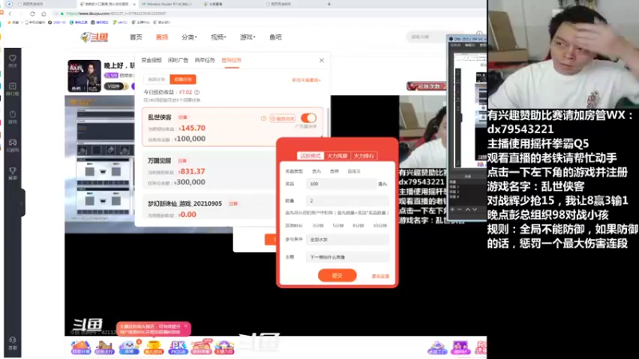The height and width of the screenshot is (359, 639).
Task: Click the headset support icon in sidebar
Action: point(13,340)
